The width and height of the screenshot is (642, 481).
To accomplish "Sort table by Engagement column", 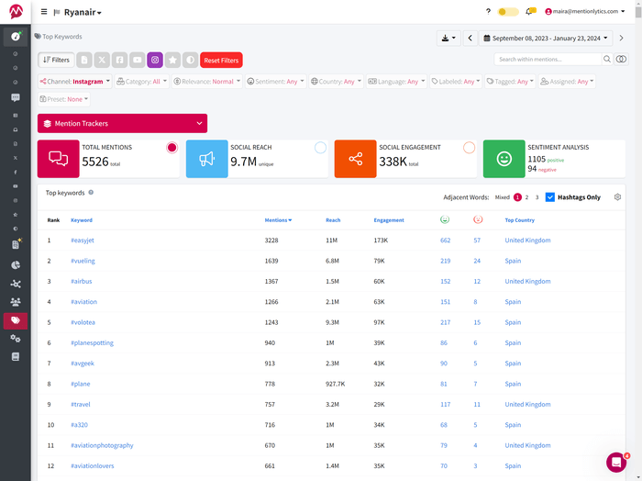I will click(x=389, y=220).
